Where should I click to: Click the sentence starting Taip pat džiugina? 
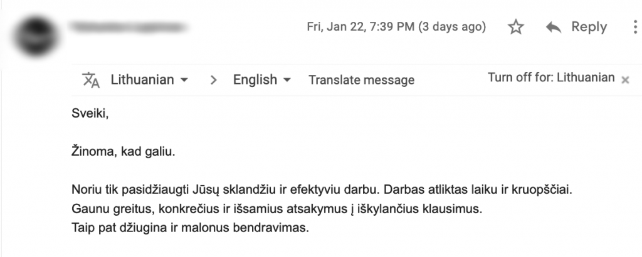(x=191, y=227)
